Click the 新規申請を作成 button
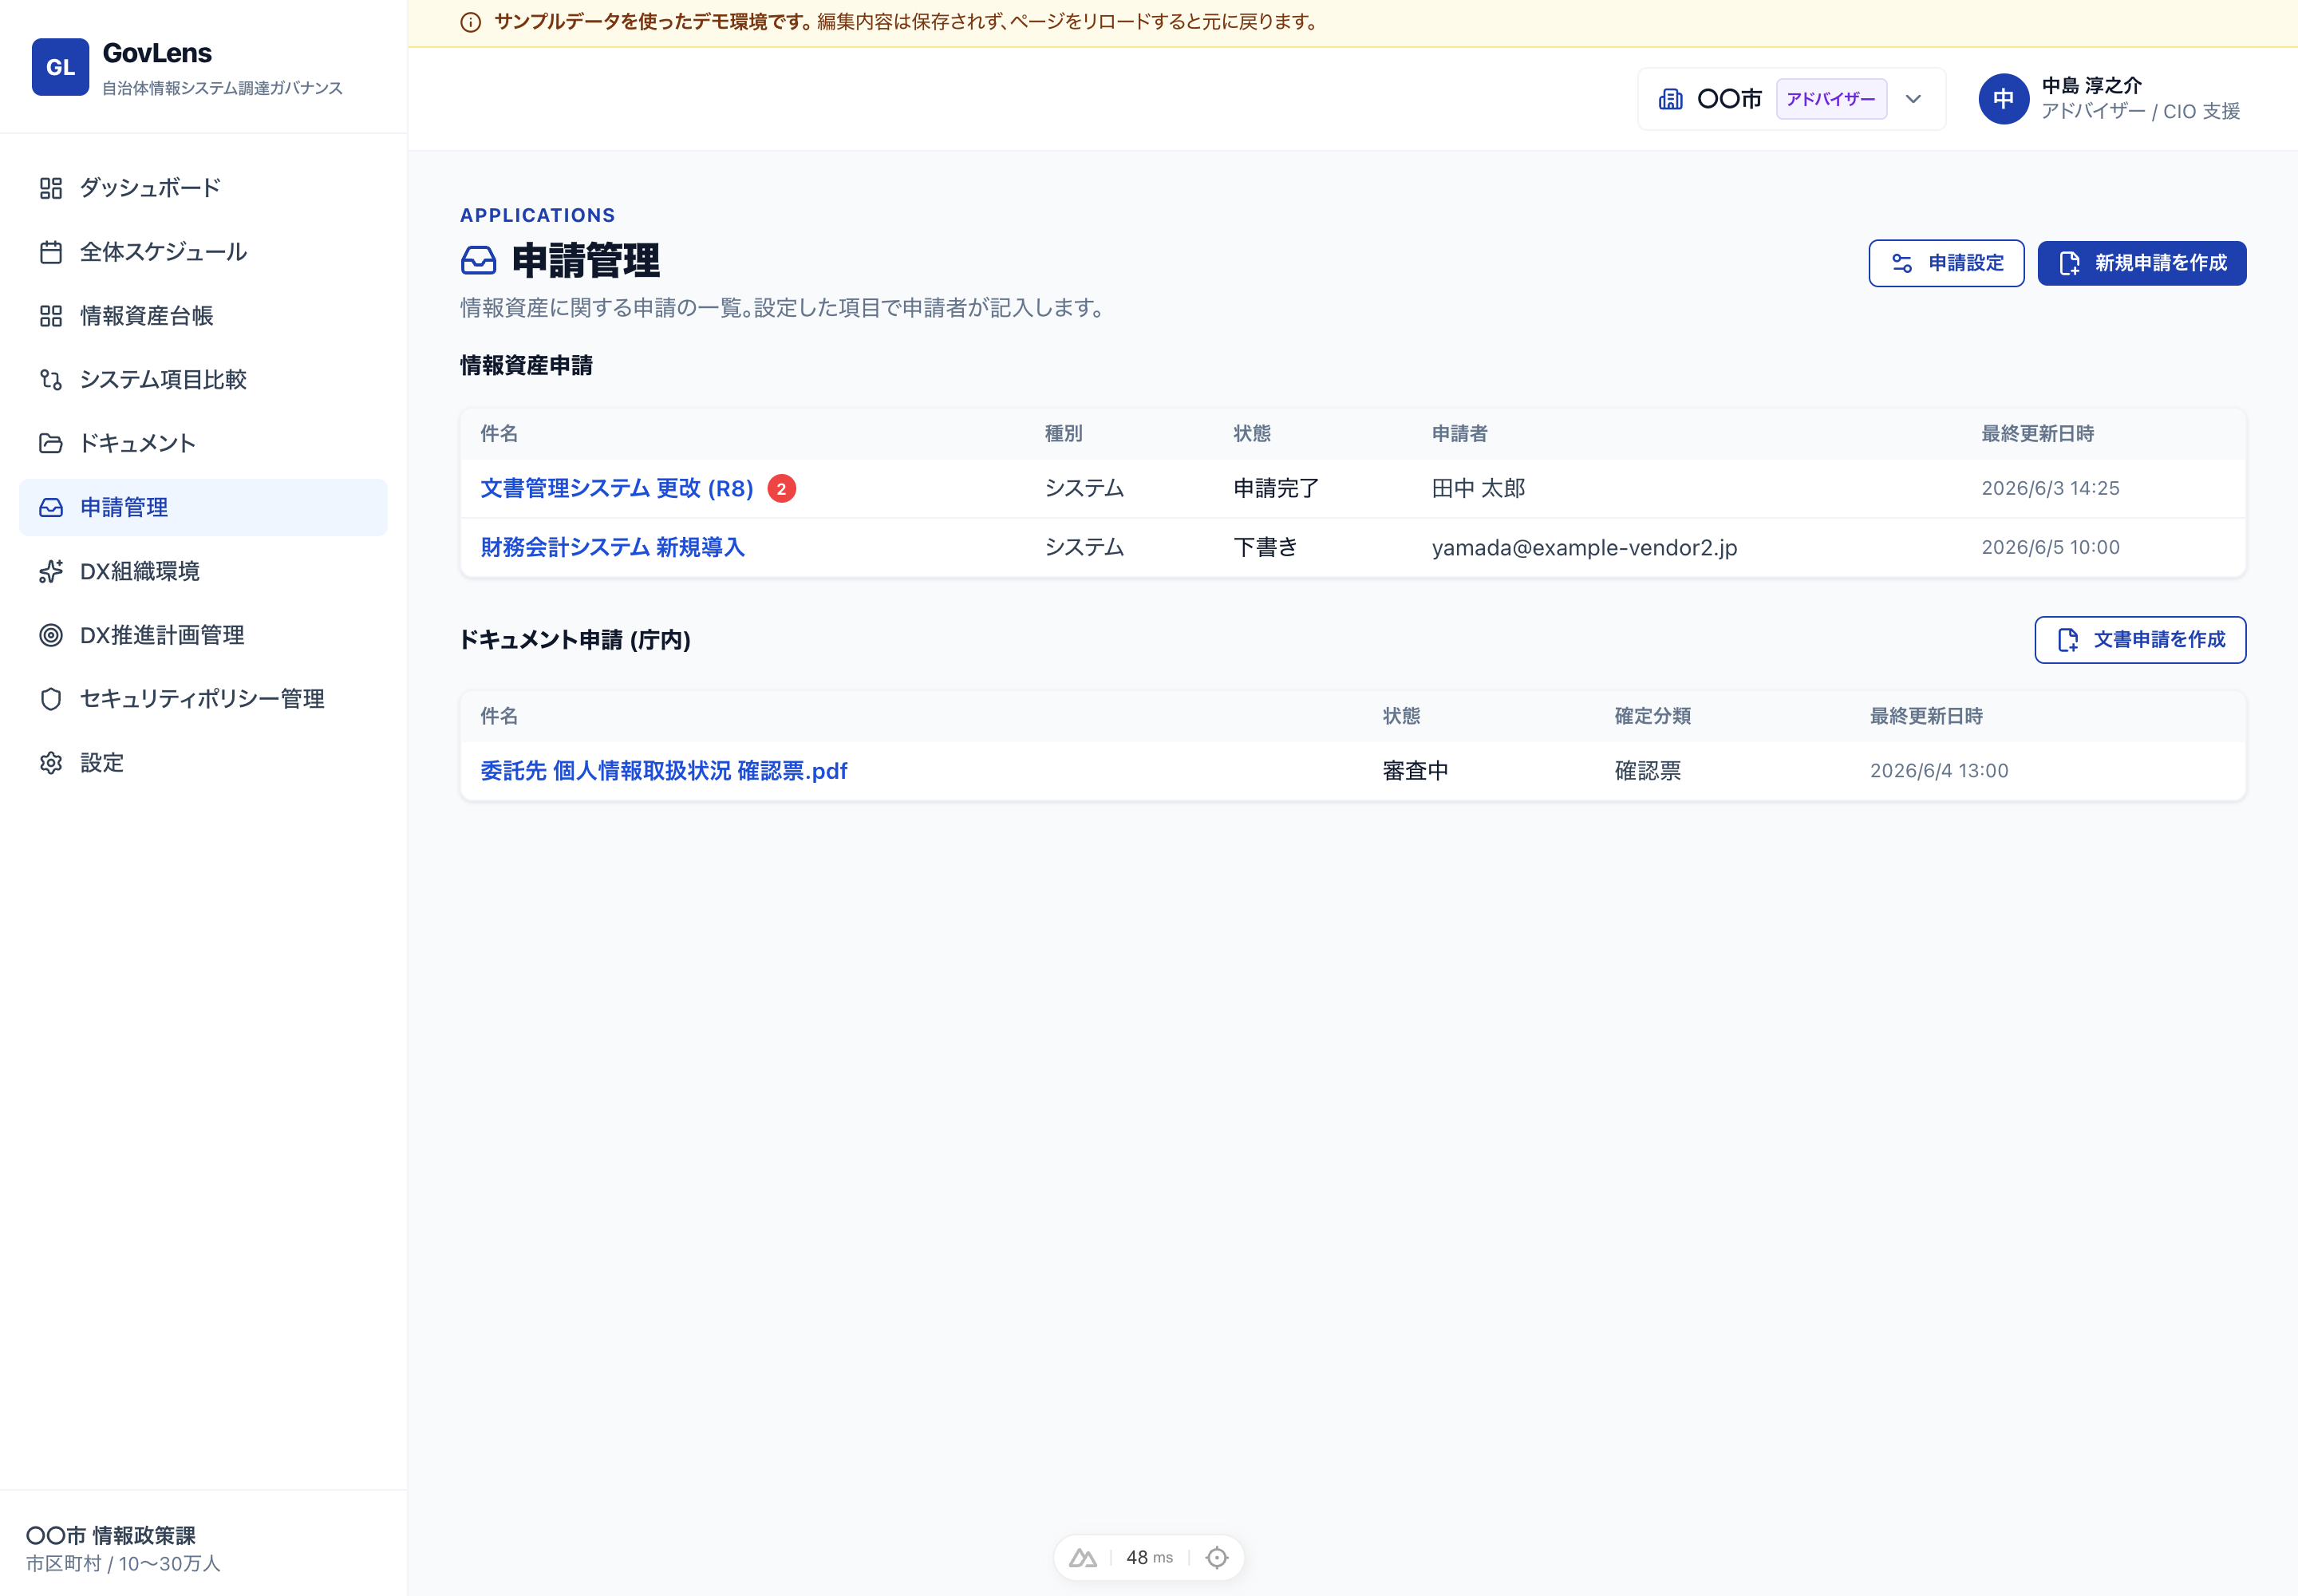The height and width of the screenshot is (1596, 2298). click(x=2142, y=263)
